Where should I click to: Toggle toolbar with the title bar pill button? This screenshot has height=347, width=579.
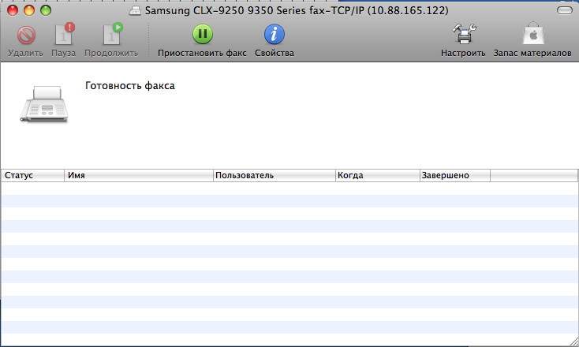pyautogui.click(x=565, y=10)
